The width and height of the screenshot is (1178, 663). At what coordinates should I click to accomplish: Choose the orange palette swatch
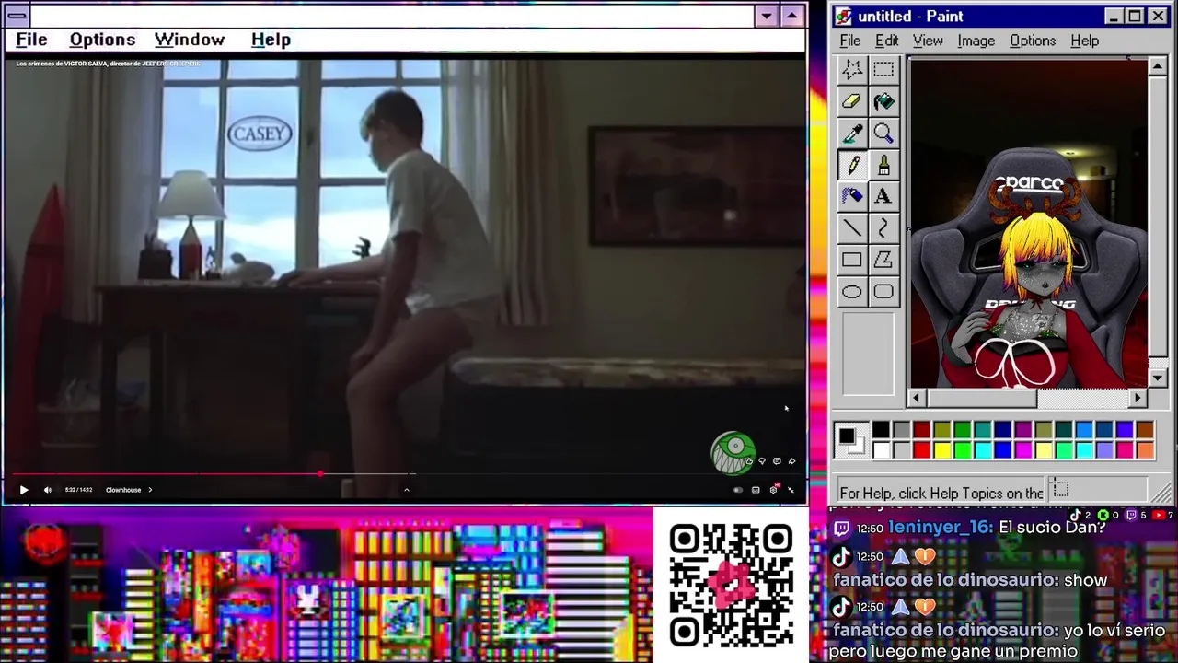click(x=1144, y=449)
